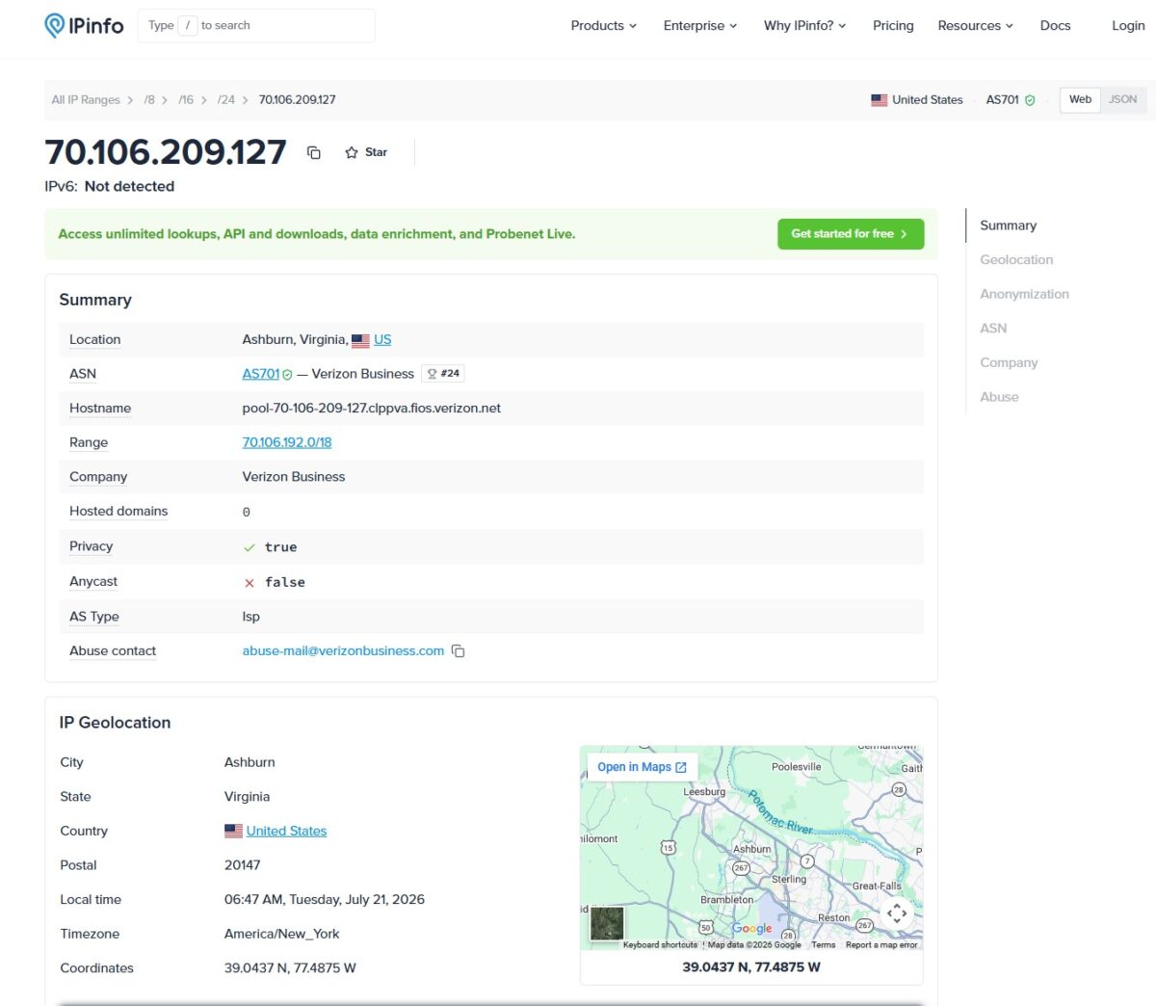The image size is (1156, 1006).
Task: Click the Hosted domains label
Action: point(118,512)
